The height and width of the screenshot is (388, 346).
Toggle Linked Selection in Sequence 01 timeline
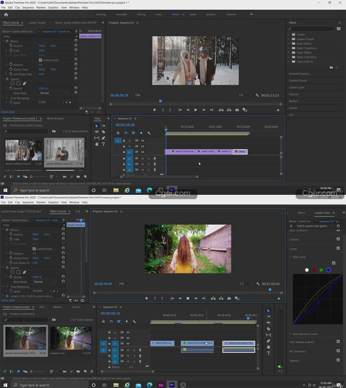pyautogui.click(x=133, y=133)
